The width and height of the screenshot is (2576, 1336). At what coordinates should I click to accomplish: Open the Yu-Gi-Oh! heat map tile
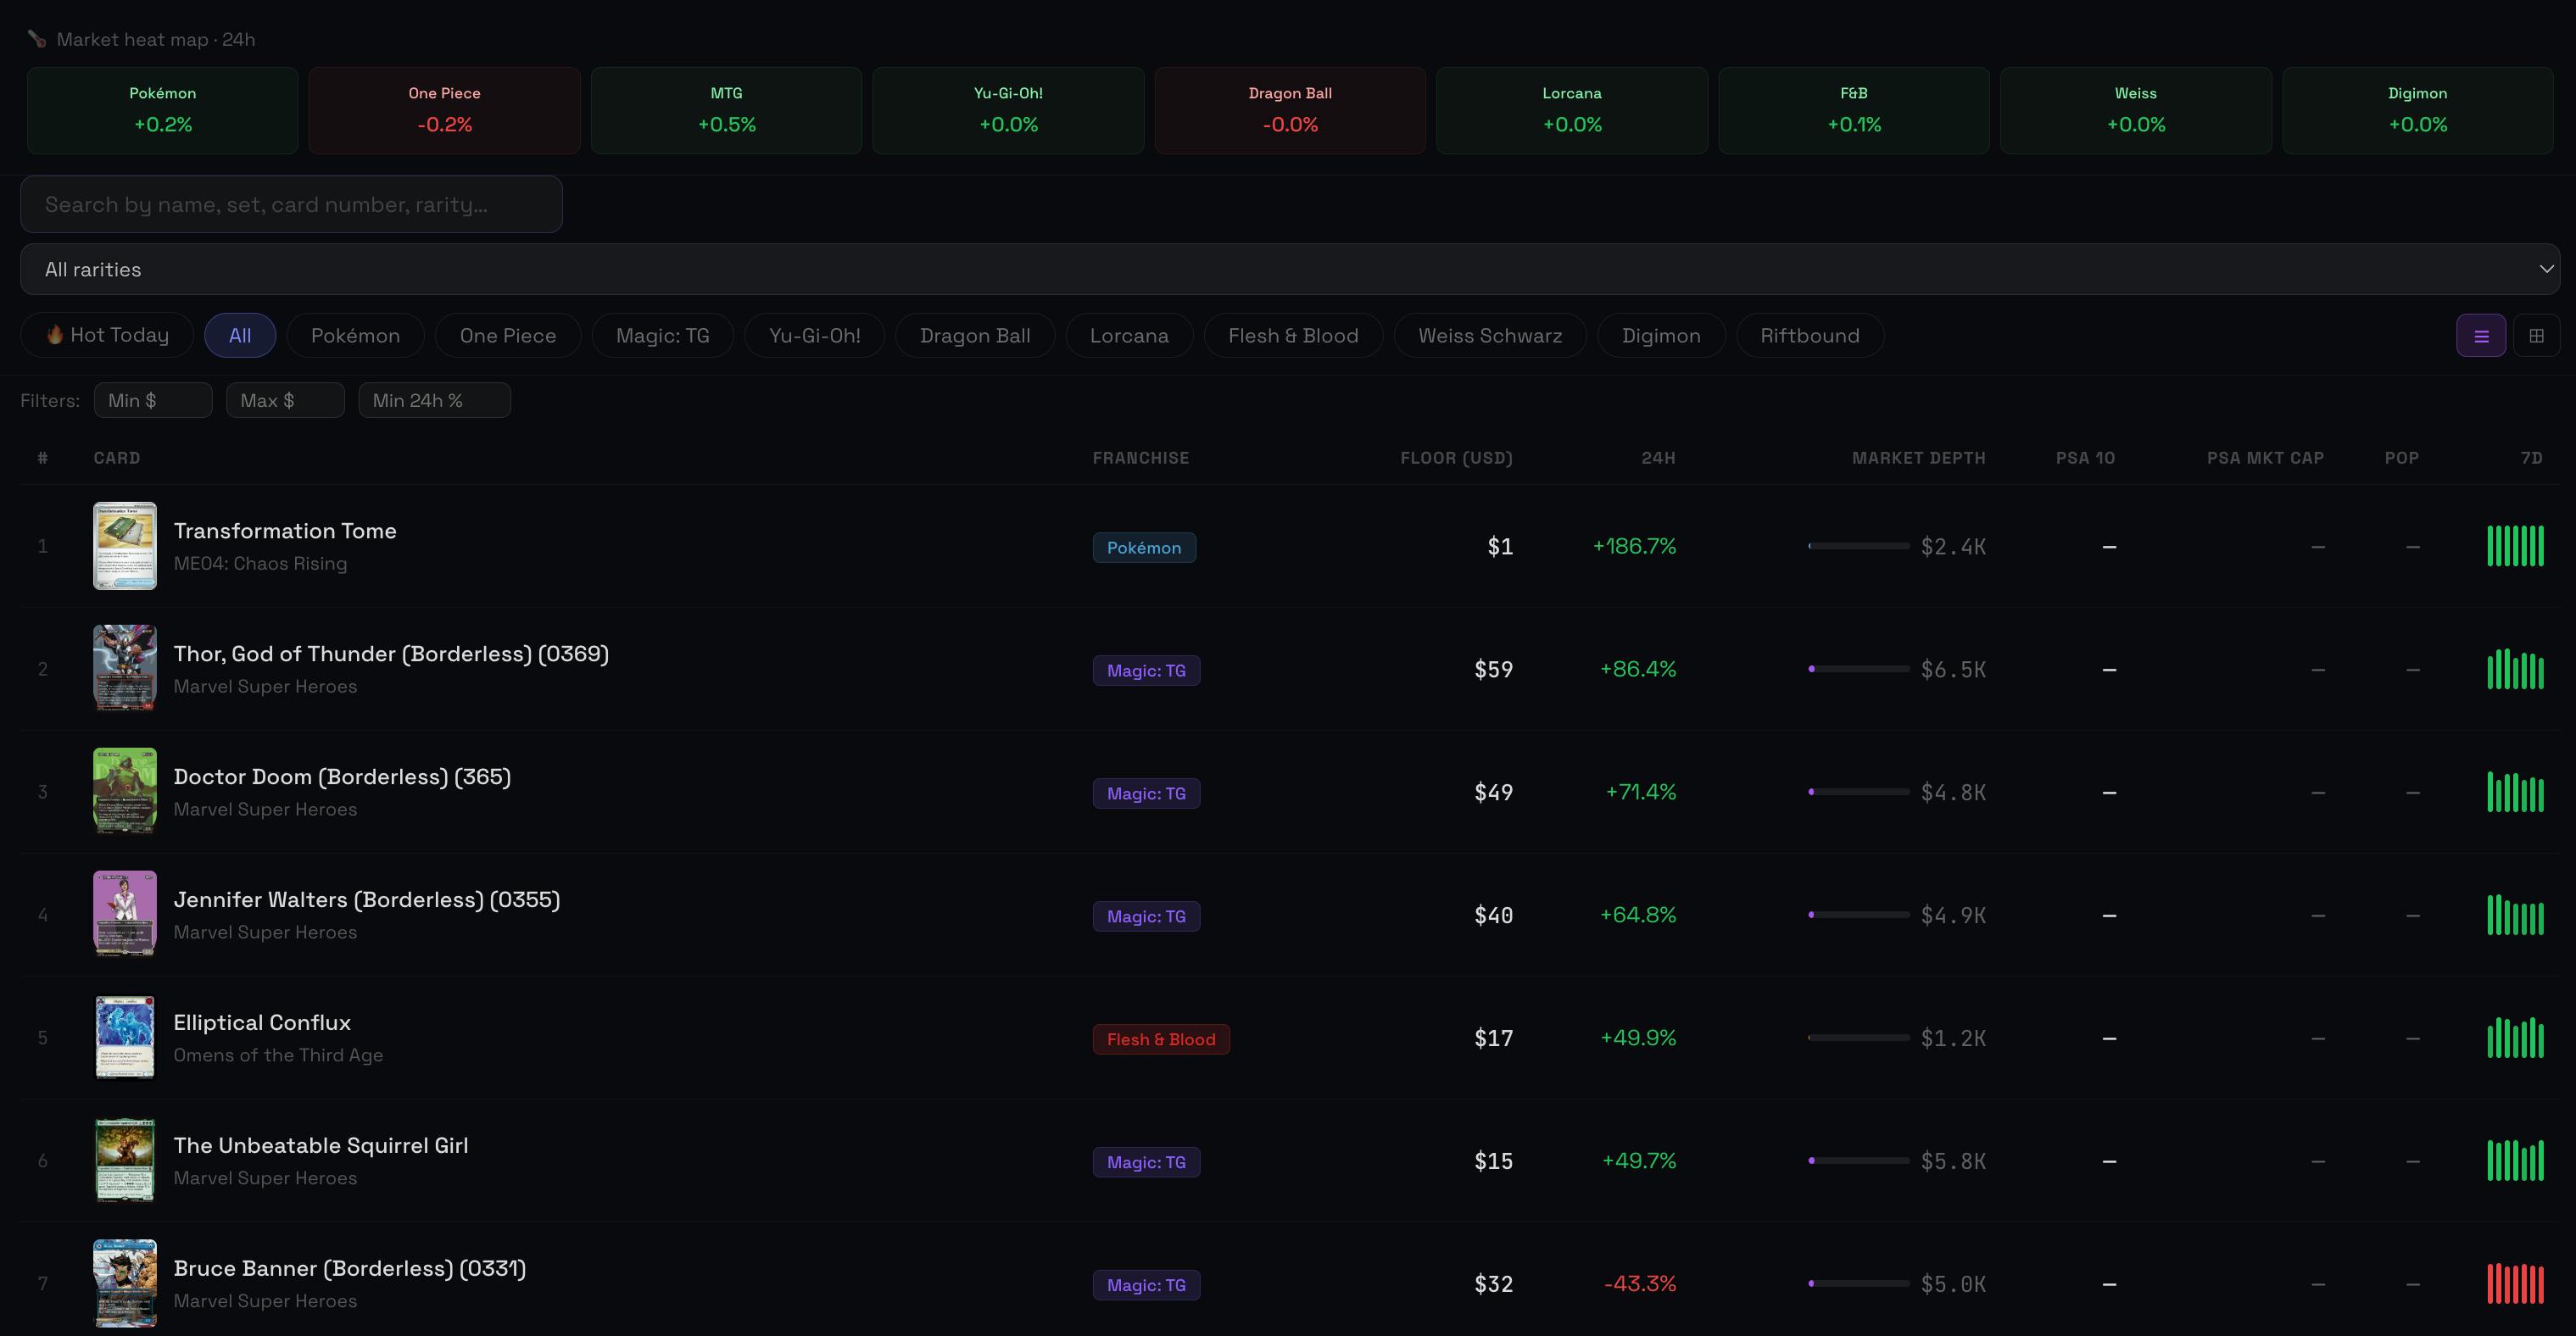(1008, 110)
